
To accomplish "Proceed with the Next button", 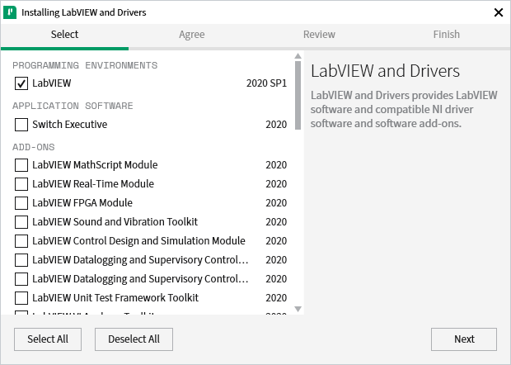I will [x=464, y=339].
